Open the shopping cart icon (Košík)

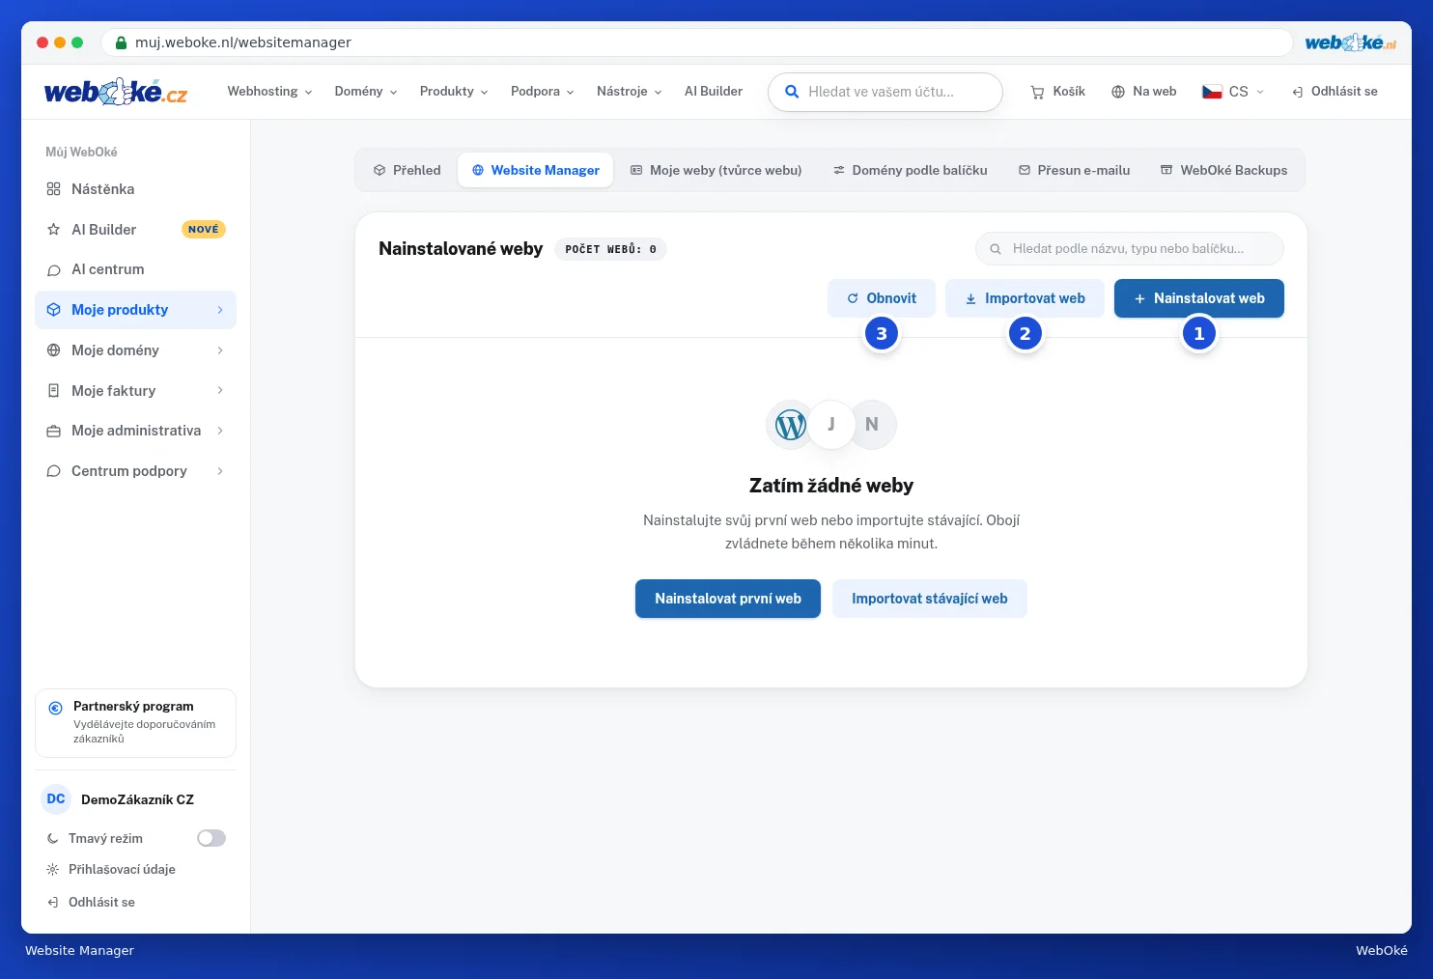pyautogui.click(x=1038, y=92)
